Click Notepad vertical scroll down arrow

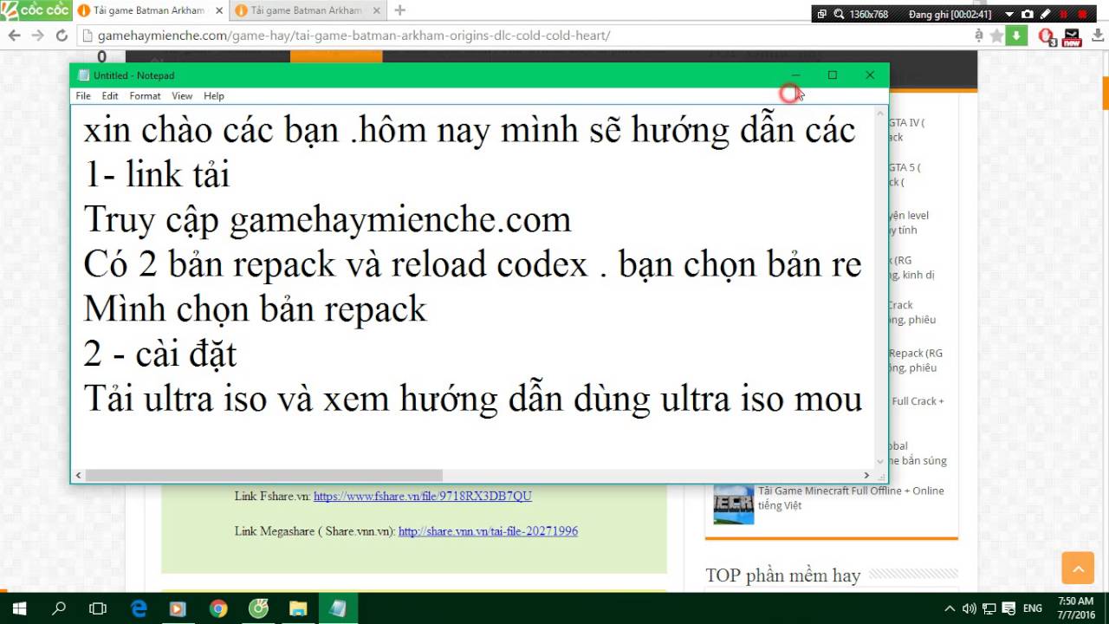pos(881,462)
